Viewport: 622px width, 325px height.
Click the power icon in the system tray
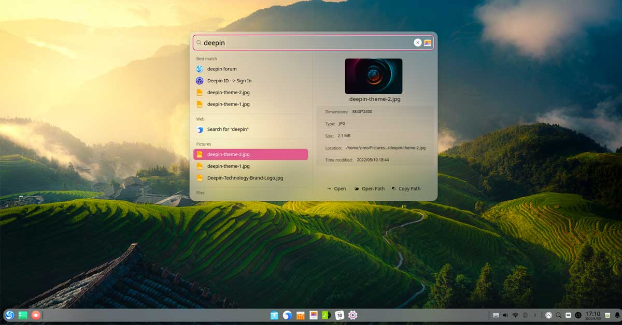click(x=577, y=315)
